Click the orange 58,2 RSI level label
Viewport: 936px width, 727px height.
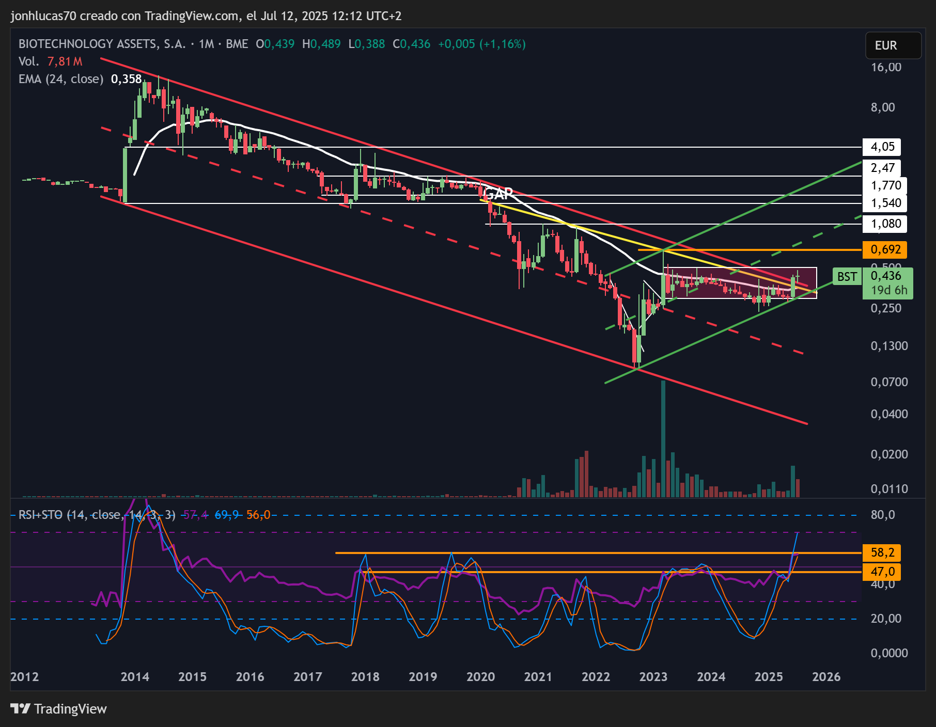click(882, 552)
